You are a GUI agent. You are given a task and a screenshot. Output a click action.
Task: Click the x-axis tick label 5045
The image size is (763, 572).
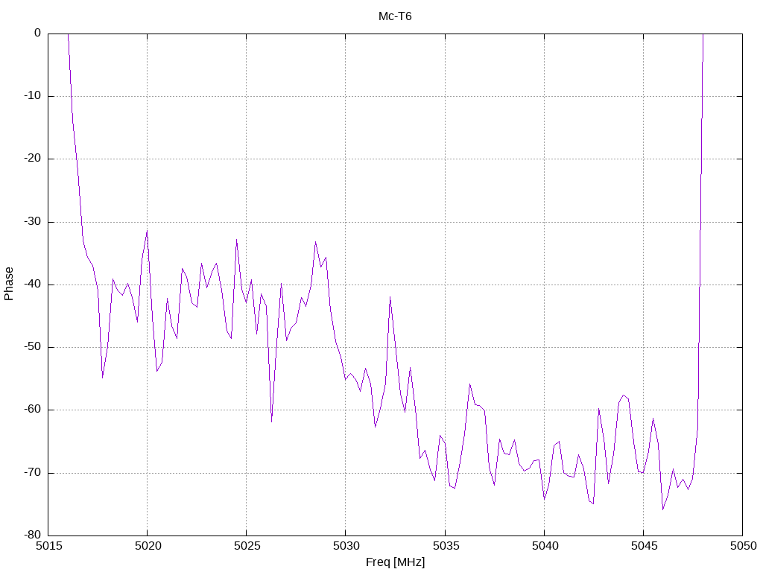pos(644,546)
